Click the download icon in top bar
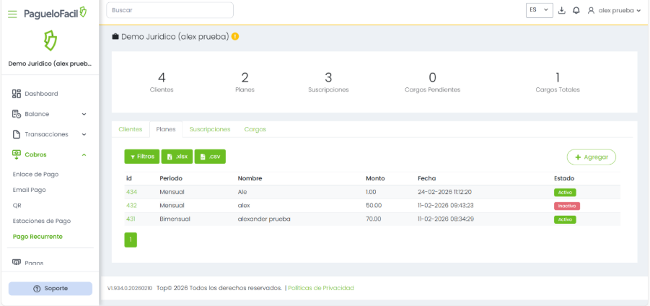 [x=562, y=11]
